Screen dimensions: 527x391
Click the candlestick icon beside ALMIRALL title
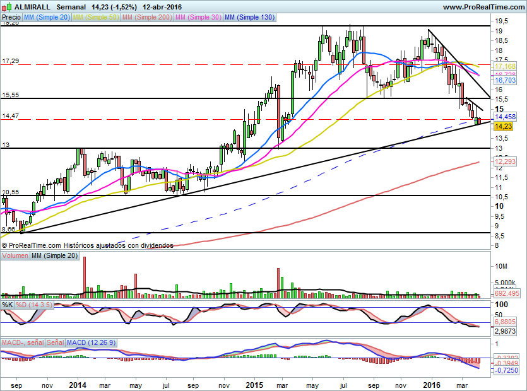coord(7,7)
